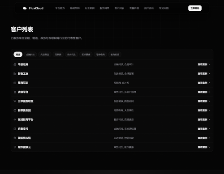224x174 pixels.
Task: Click the chevron arrow in the 领航供应链 row
Action: (x=209, y=138)
